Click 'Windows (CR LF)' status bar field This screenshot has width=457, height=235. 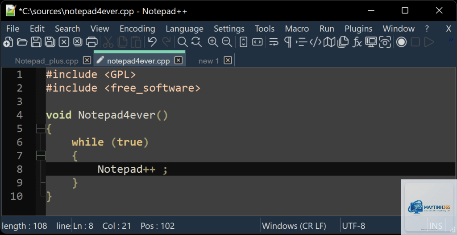294,226
